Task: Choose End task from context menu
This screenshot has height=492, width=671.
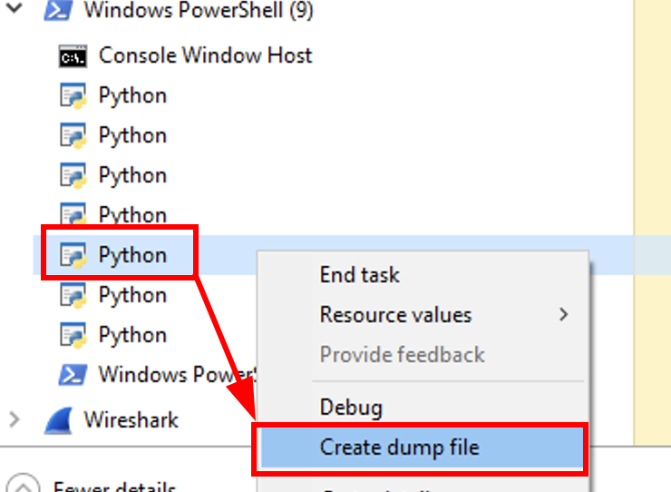Action: (x=360, y=275)
